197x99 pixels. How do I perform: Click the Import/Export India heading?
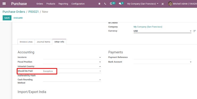pos(32,92)
